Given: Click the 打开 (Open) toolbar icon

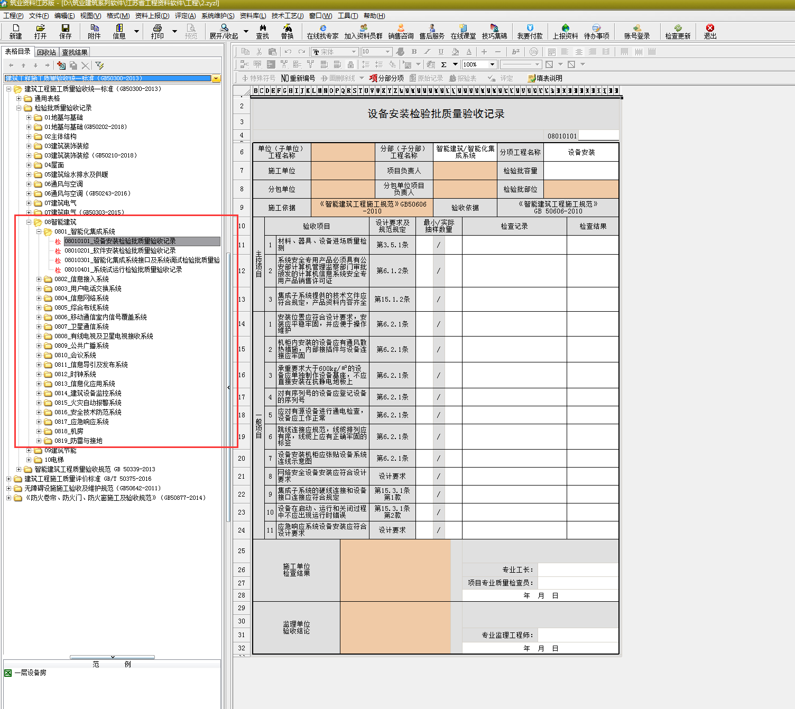Looking at the screenshot, I should click(x=40, y=31).
